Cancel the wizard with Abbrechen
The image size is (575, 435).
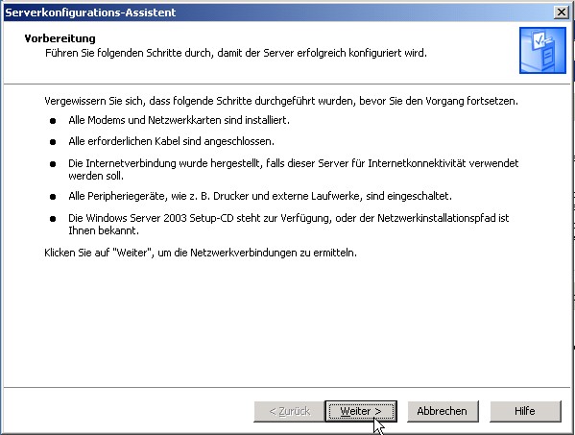(443, 411)
